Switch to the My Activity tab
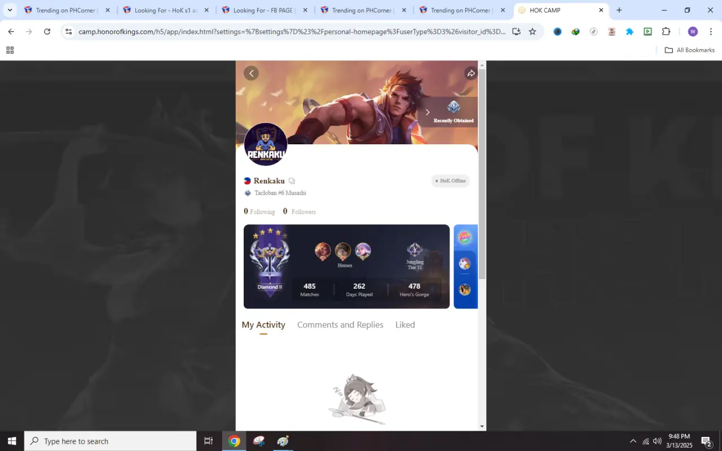The image size is (722, 451). tap(263, 325)
